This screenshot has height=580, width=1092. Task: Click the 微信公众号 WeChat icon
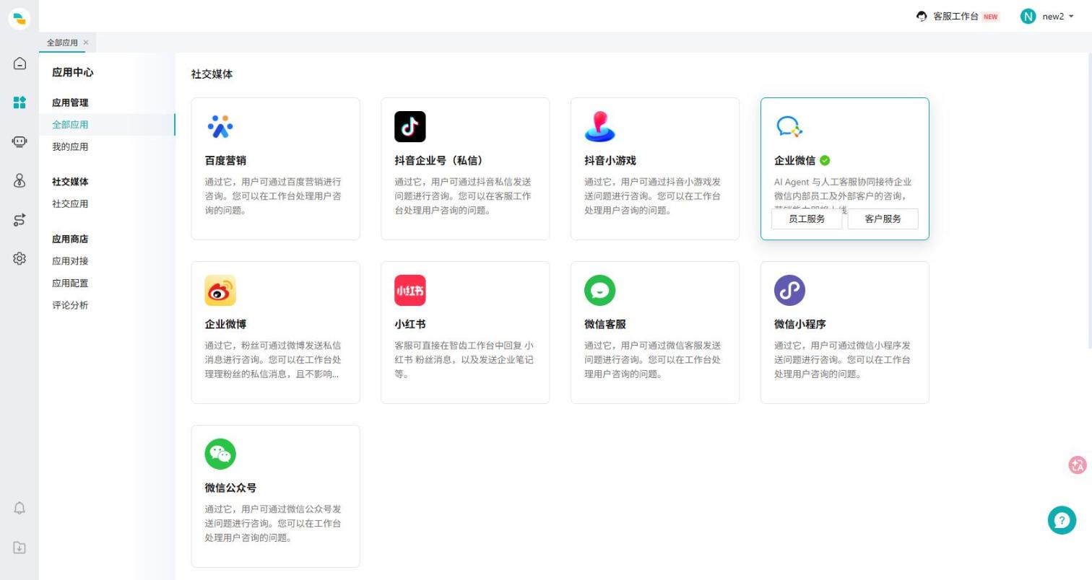[220, 454]
